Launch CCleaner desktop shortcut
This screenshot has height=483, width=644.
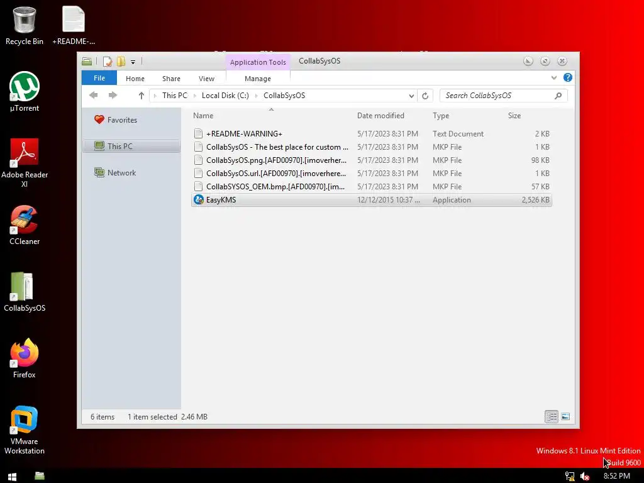[x=25, y=225]
